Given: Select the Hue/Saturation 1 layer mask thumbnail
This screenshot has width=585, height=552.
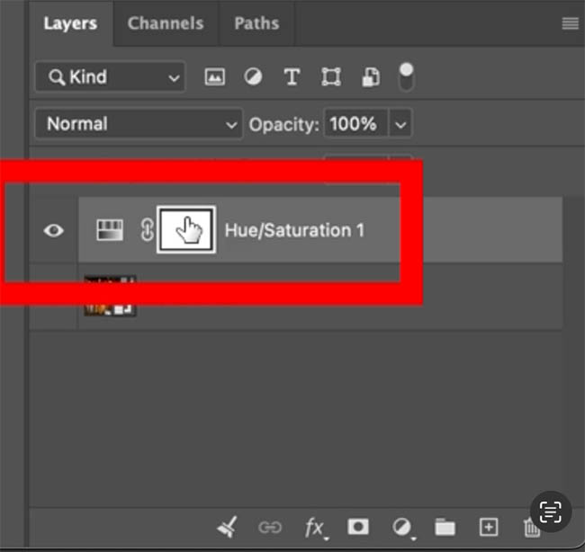Looking at the screenshot, I should point(186,229).
